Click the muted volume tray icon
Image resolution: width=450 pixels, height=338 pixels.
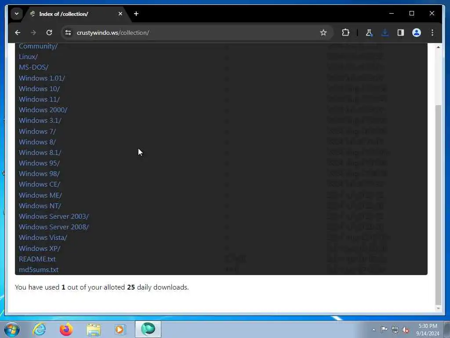[406, 330]
